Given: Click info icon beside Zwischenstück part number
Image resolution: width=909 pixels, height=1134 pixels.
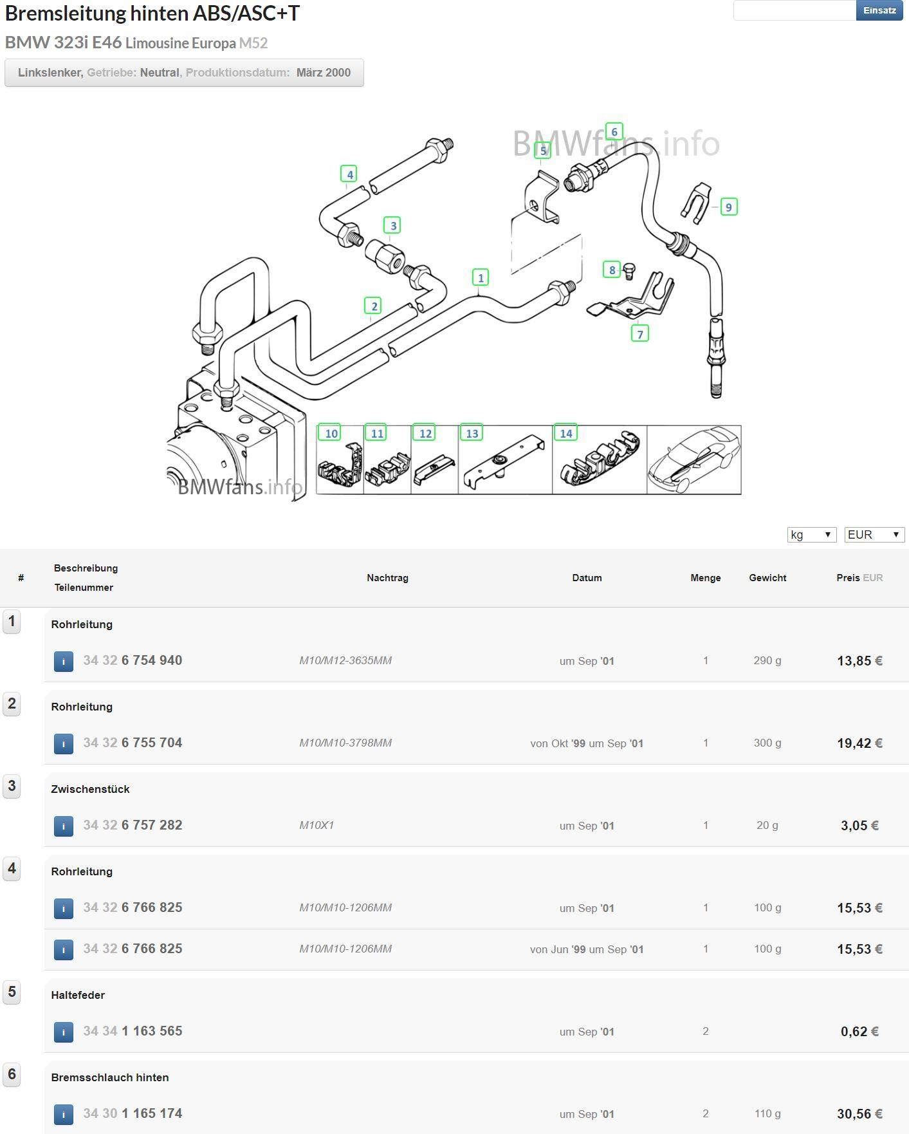Looking at the screenshot, I should pos(63,826).
